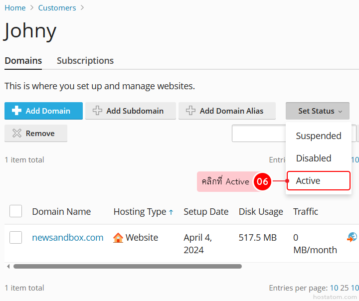Click the left scroll arrow of horizontal scrollbar
The width and height of the screenshot is (359, 301).
coord(8,267)
